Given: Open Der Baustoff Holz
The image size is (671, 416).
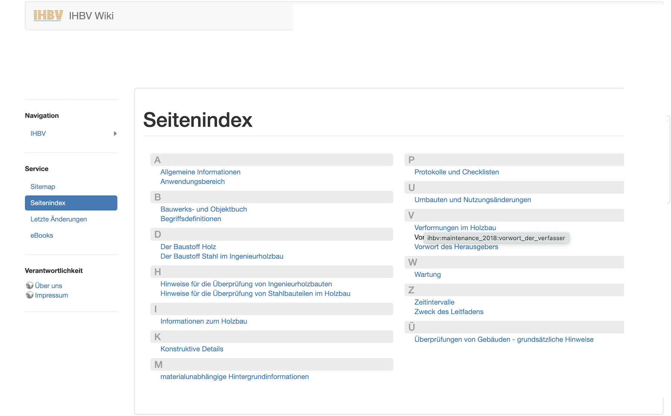Looking at the screenshot, I should tap(188, 246).
